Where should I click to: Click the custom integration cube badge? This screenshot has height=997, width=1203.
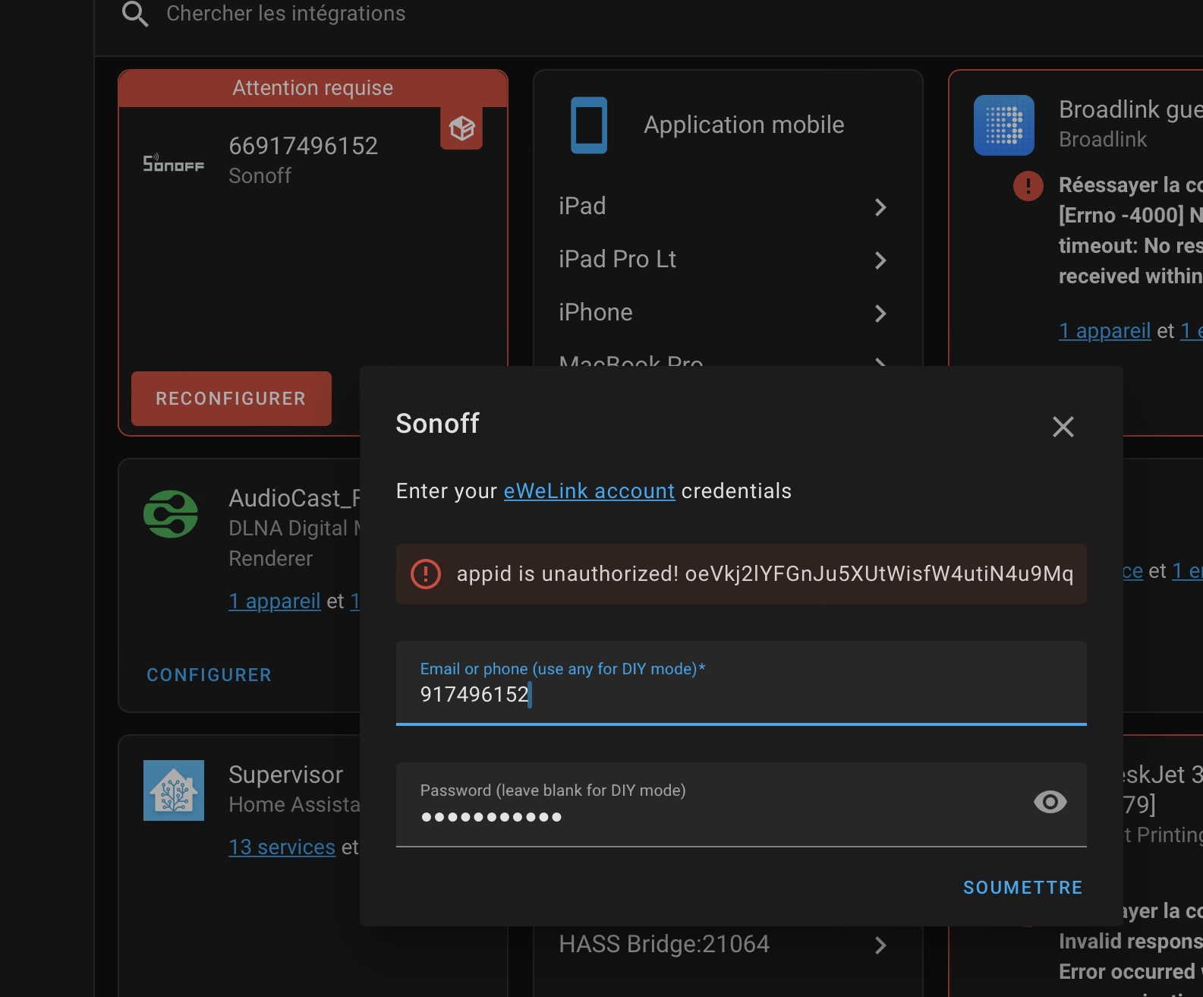click(461, 128)
